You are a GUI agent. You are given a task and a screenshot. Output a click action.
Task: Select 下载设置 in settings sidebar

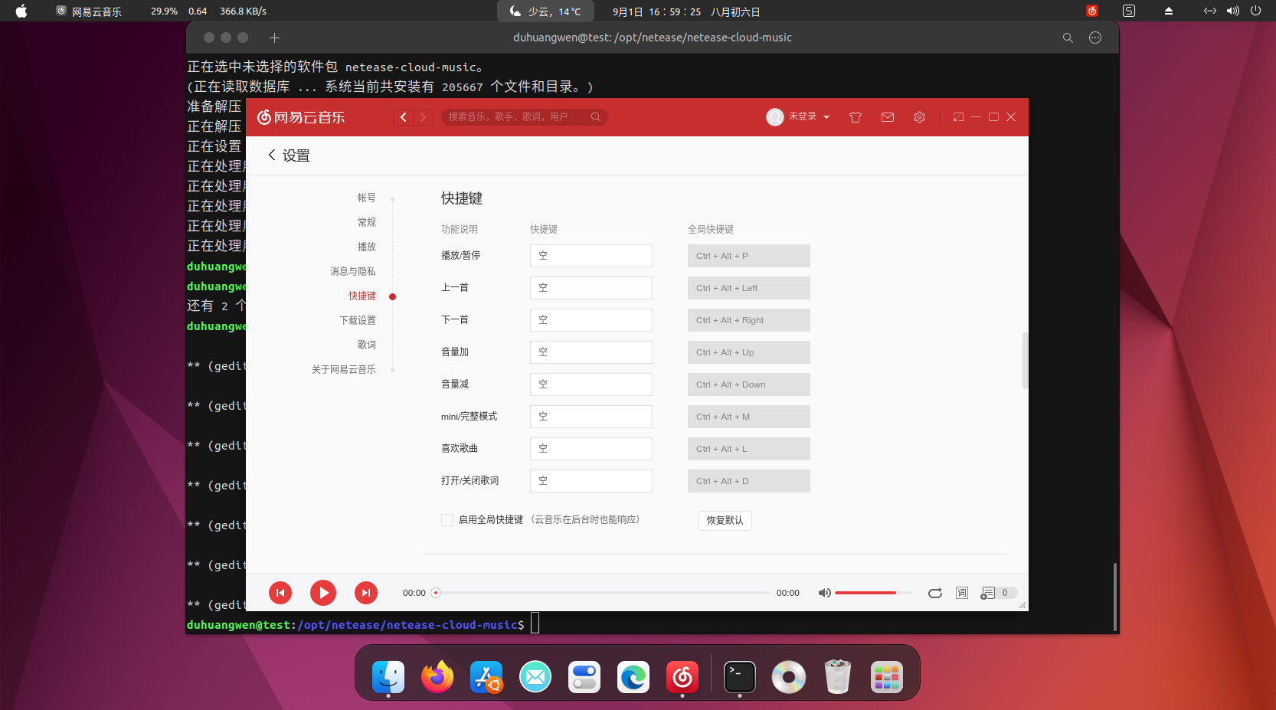click(x=357, y=320)
